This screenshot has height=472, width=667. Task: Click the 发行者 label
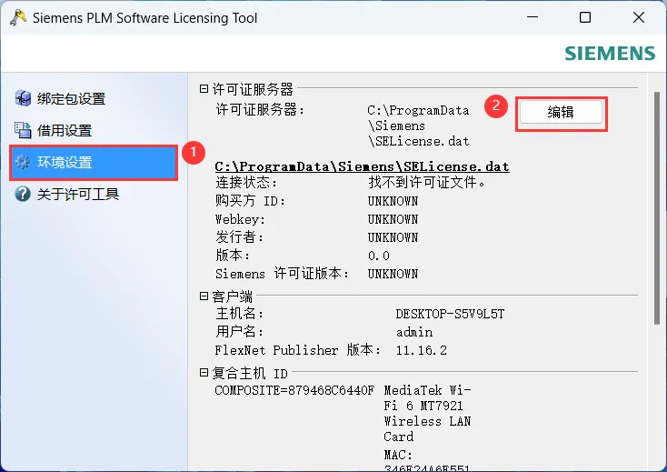click(x=240, y=237)
